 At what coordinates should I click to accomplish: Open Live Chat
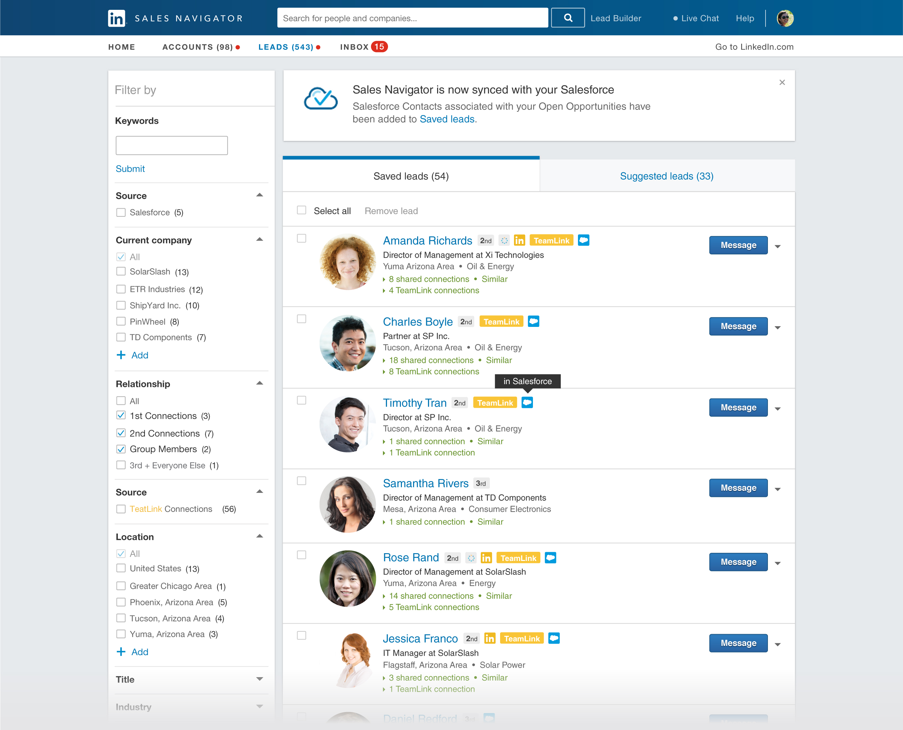tap(696, 18)
